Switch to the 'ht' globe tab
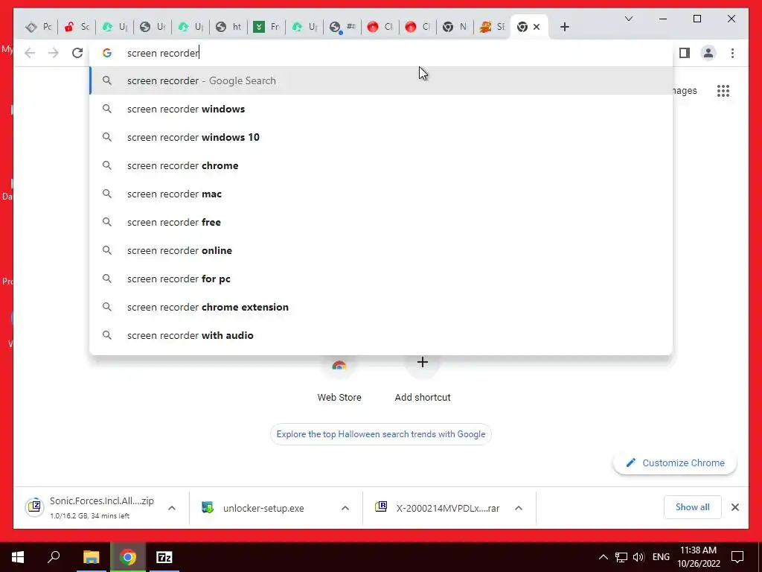 pyautogui.click(x=228, y=28)
